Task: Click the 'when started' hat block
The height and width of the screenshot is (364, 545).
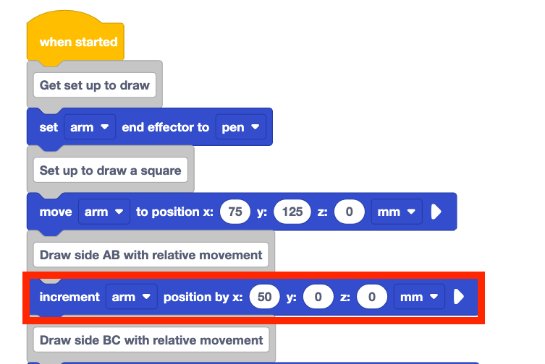Action: pyautogui.click(x=77, y=42)
